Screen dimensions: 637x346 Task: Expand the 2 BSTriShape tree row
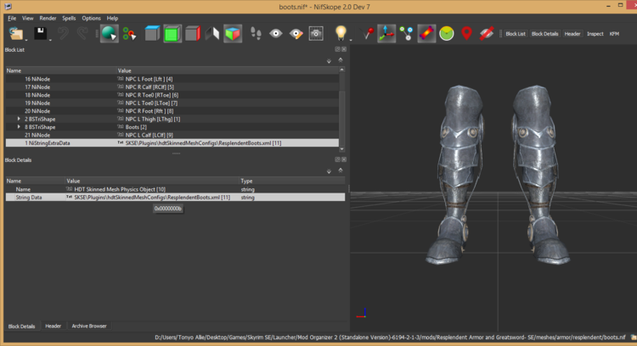click(x=19, y=119)
